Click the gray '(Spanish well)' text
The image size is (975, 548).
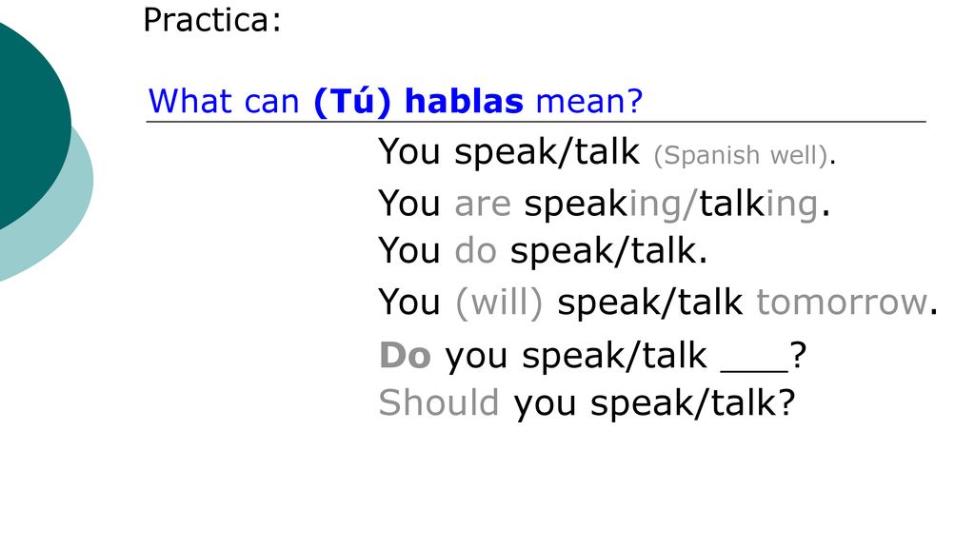[x=741, y=155]
